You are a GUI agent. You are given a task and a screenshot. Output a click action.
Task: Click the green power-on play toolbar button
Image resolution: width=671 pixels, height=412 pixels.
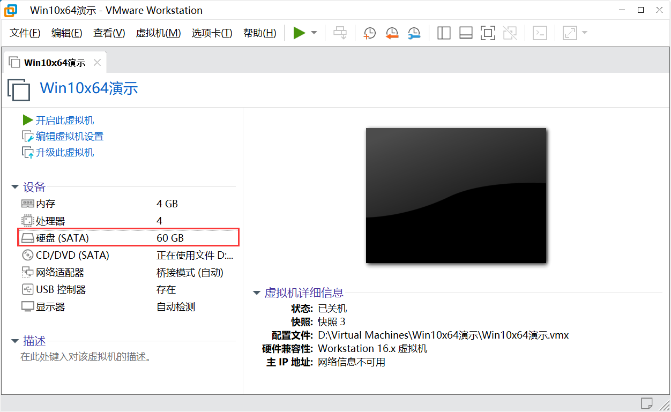point(299,33)
